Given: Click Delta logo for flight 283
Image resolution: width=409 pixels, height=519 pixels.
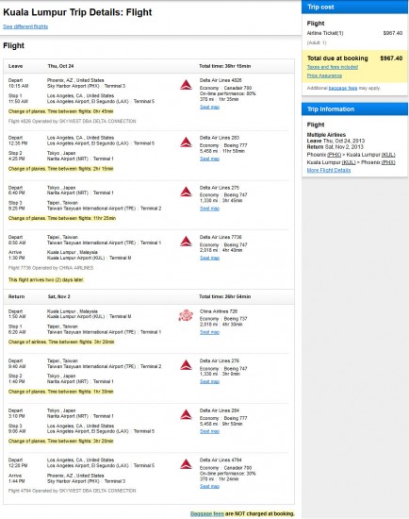Looking at the screenshot, I should tap(186, 142).
